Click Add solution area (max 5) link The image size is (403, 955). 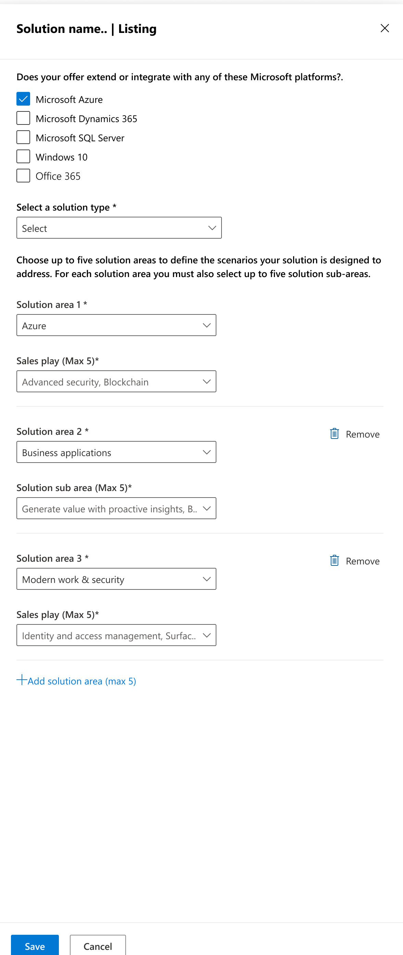[82, 681]
